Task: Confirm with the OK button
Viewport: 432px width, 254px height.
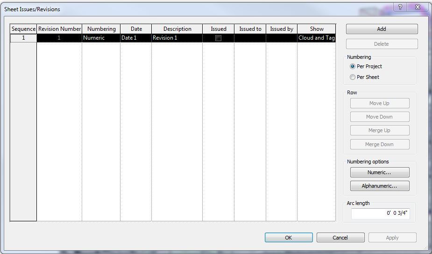Action: point(289,238)
